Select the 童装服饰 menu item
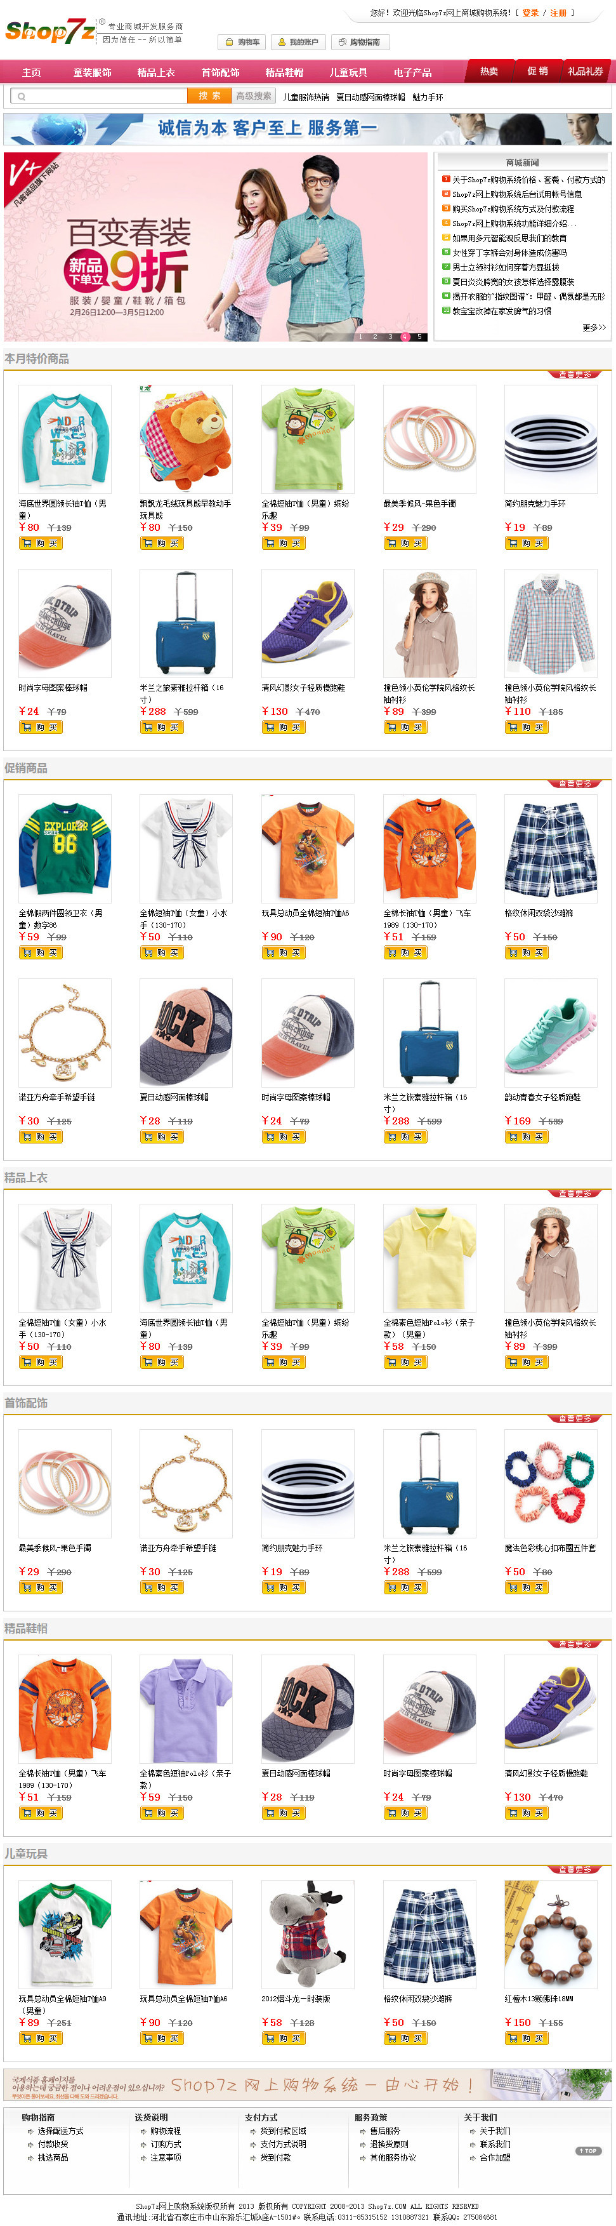 click(93, 72)
